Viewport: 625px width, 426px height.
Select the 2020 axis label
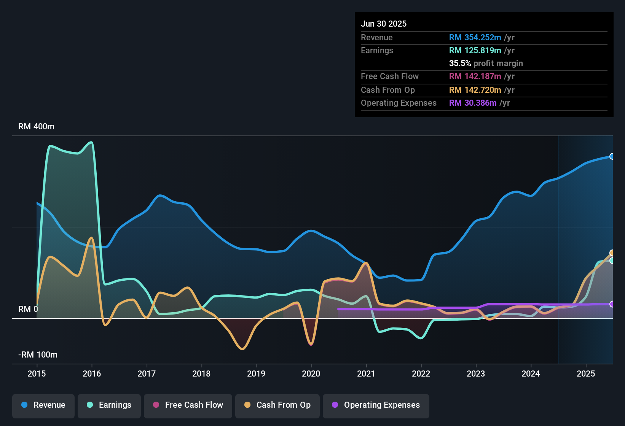click(x=311, y=374)
